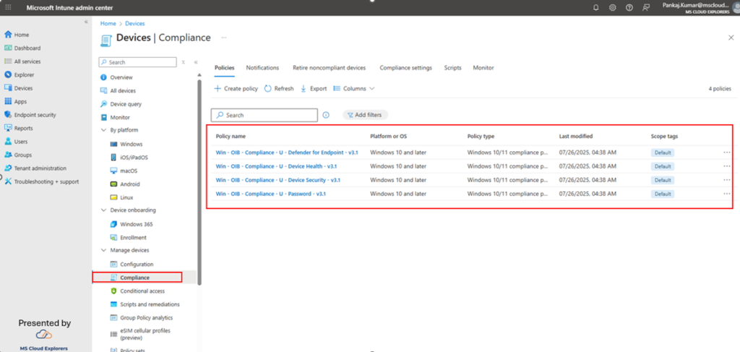Open the Columns dropdown
This screenshot has width=740, height=352.
pos(354,89)
